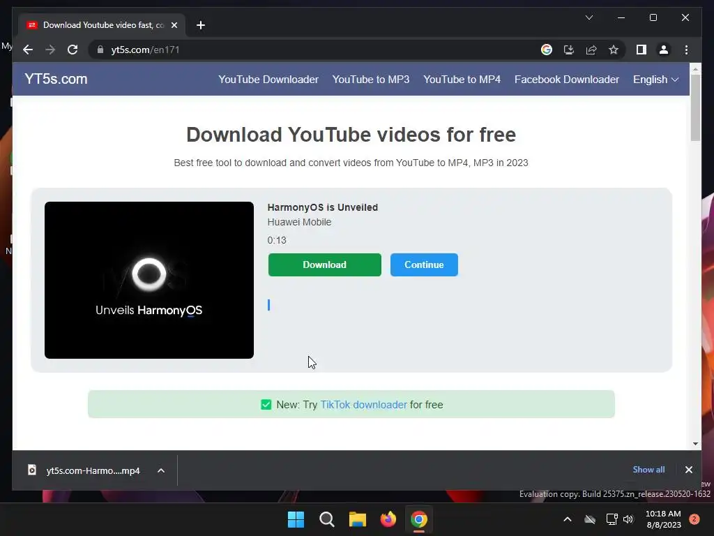Screen dimensions: 714x536
Task: Click the OneDrive cloud tray icon
Action: click(x=590, y=519)
